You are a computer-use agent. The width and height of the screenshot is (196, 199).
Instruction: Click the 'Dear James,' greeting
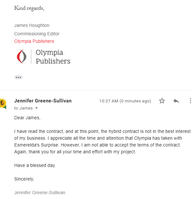[27, 118]
